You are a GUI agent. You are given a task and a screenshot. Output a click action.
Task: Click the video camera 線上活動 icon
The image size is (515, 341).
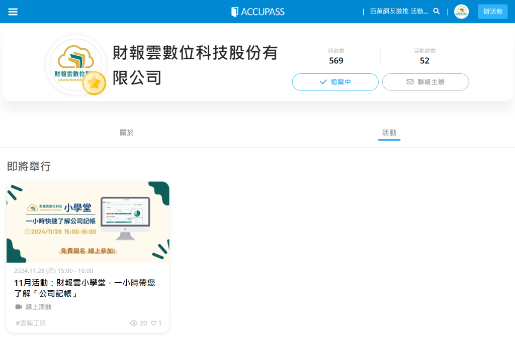(19, 306)
